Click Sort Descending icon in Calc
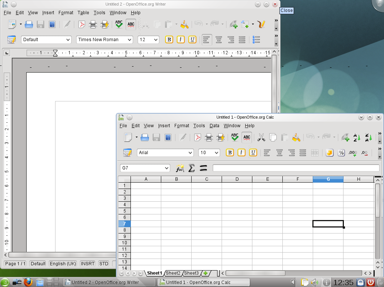Screen dimensions: 384x287 (368, 137)
